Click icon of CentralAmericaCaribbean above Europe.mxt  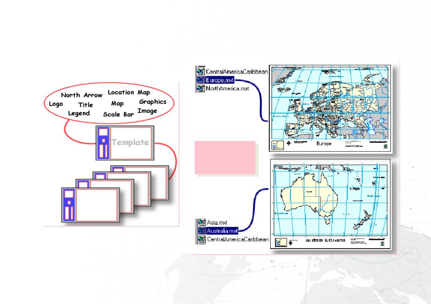[x=200, y=72]
